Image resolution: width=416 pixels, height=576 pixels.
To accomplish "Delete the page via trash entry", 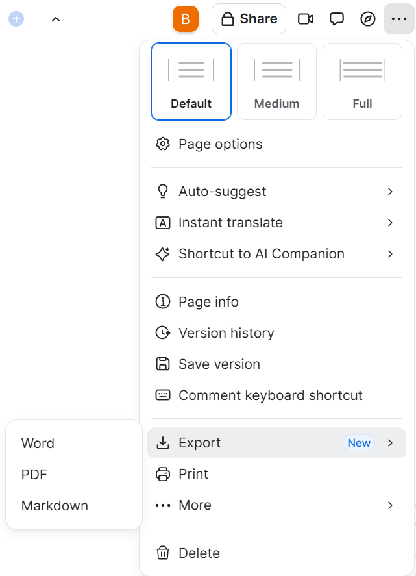I will tap(277, 553).
